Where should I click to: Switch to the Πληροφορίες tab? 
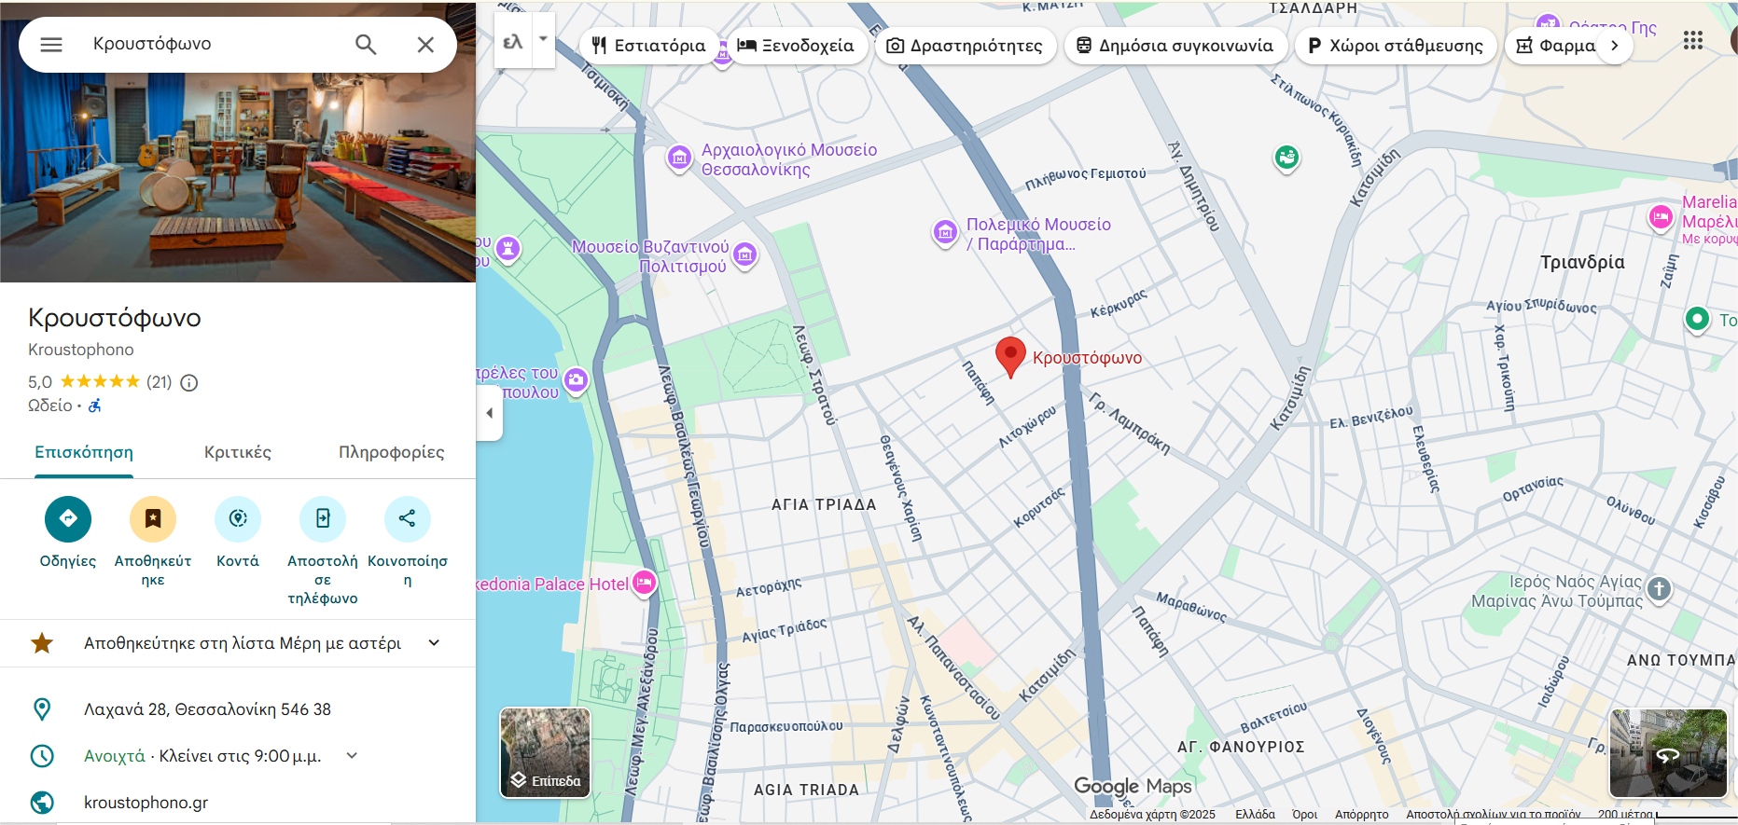click(x=392, y=453)
